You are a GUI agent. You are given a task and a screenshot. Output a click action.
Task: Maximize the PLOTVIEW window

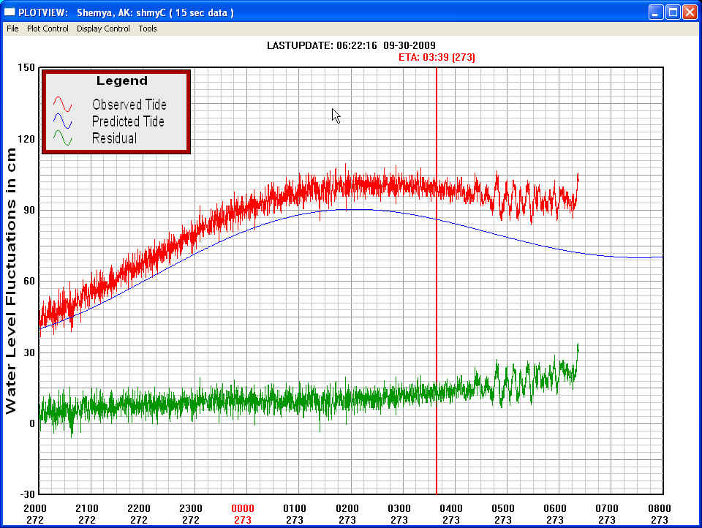coord(673,12)
